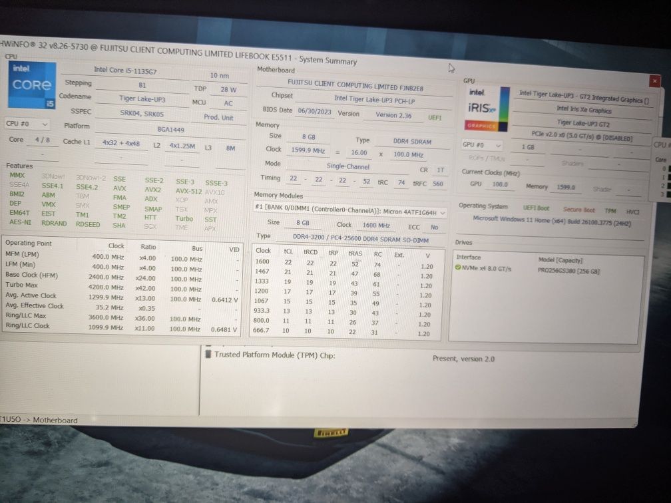Click the Ring/LLC Clock VID 0.6481 V
This screenshot has height=503, width=671.
(224, 329)
